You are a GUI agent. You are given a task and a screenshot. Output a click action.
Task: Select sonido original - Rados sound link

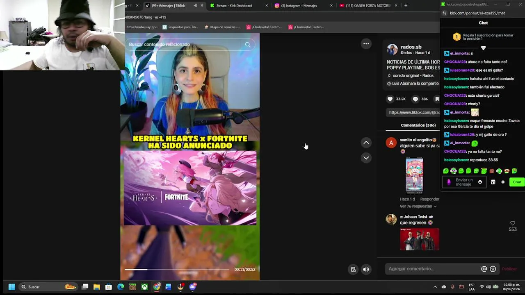[x=410, y=76]
